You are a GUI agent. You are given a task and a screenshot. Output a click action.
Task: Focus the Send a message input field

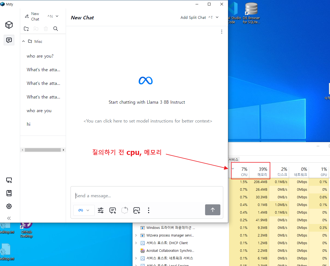coord(147,196)
